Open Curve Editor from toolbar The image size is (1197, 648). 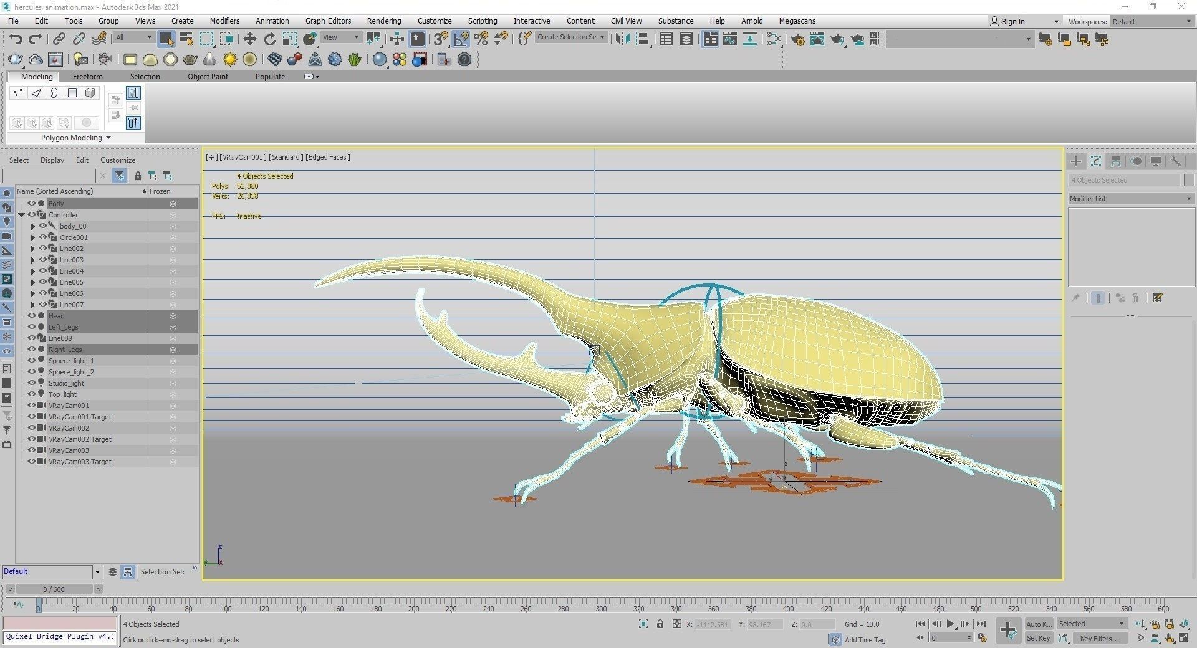point(730,39)
